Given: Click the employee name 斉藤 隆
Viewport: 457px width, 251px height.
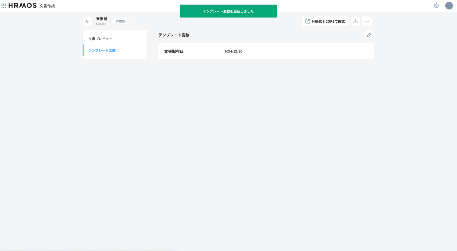Looking at the screenshot, I should (x=102, y=19).
